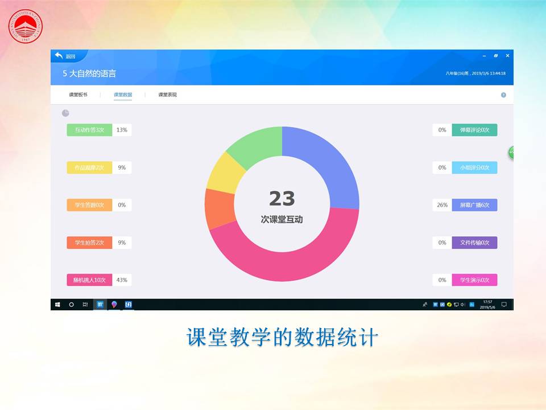Click the pie chart clock icon

click(x=65, y=113)
